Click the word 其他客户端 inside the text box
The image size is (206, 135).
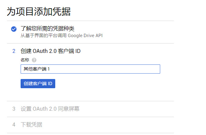click(35, 69)
